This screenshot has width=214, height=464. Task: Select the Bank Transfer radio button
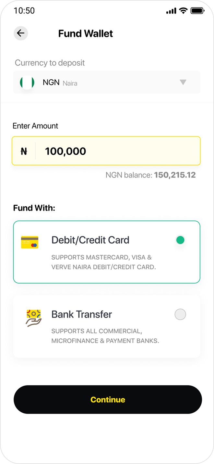(x=180, y=314)
